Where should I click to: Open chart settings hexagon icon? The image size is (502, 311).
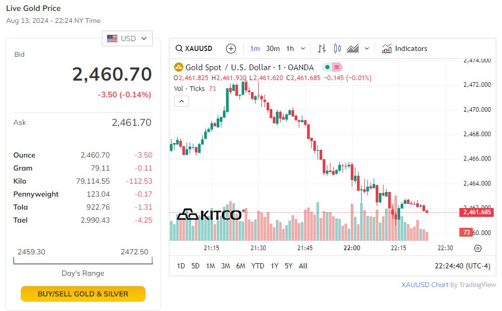coord(478,248)
